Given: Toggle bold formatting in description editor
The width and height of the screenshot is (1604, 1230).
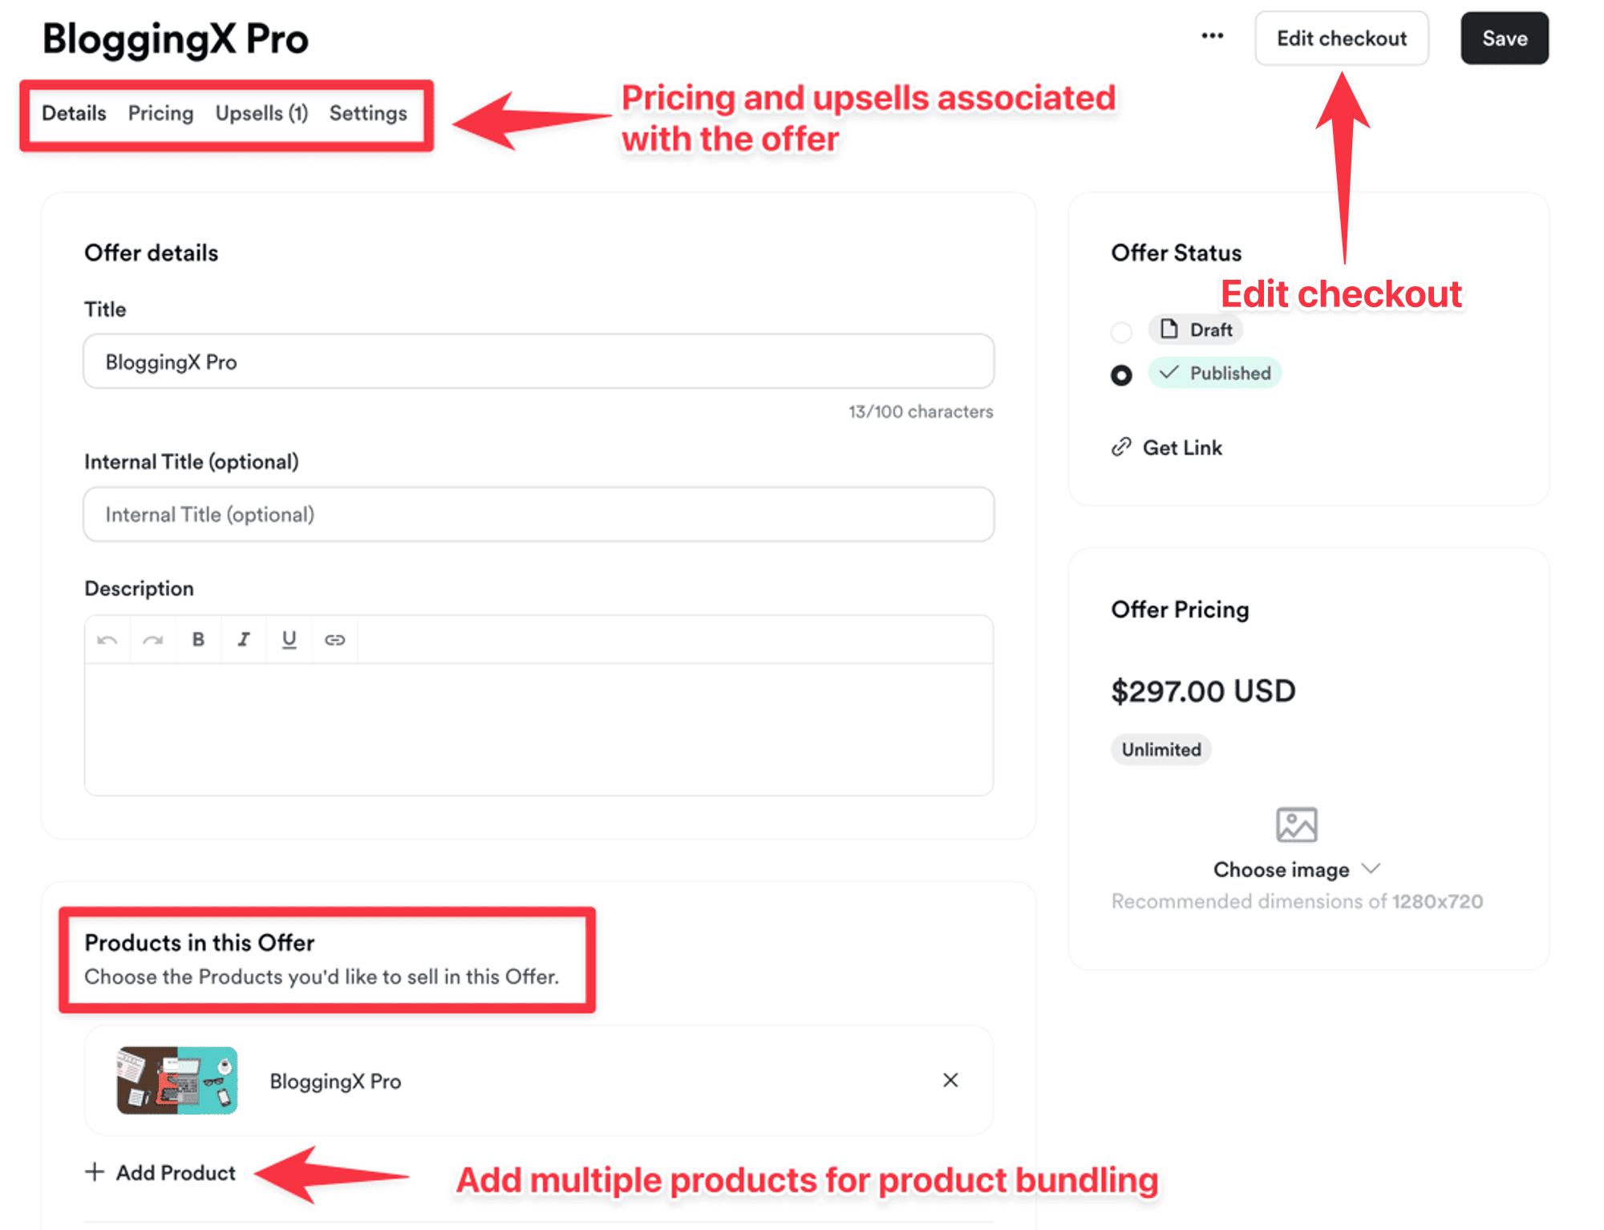Looking at the screenshot, I should pyautogui.click(x=198, y=640).
